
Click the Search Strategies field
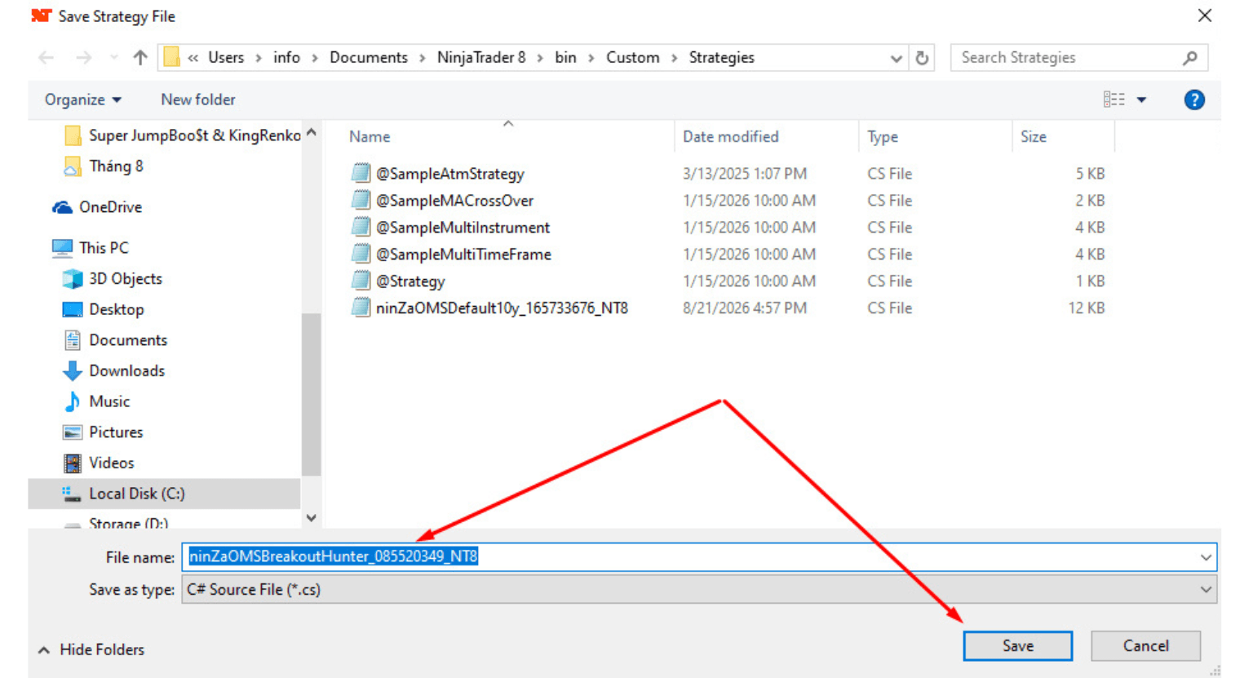click(1078, 58)
